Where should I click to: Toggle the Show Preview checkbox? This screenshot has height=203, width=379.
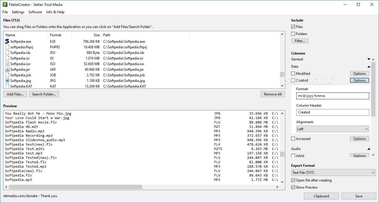(293, 187)
